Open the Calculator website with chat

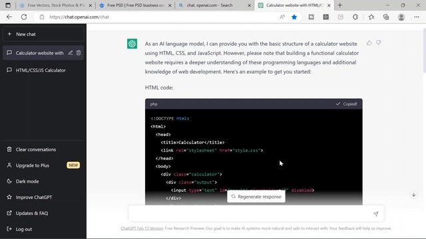39,53
